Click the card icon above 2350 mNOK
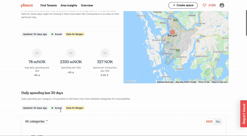Image resolution: width=247 pixels, height=136 pixels. [71, 53]
